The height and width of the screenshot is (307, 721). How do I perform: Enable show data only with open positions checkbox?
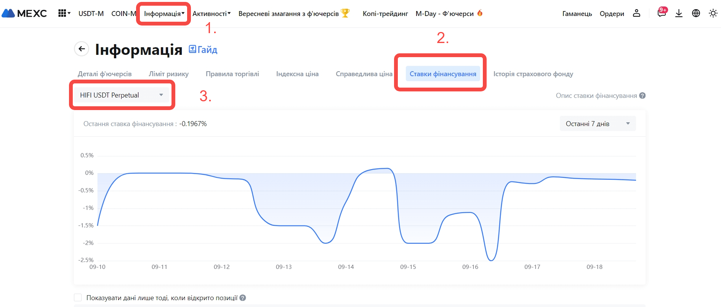(78, 297)
